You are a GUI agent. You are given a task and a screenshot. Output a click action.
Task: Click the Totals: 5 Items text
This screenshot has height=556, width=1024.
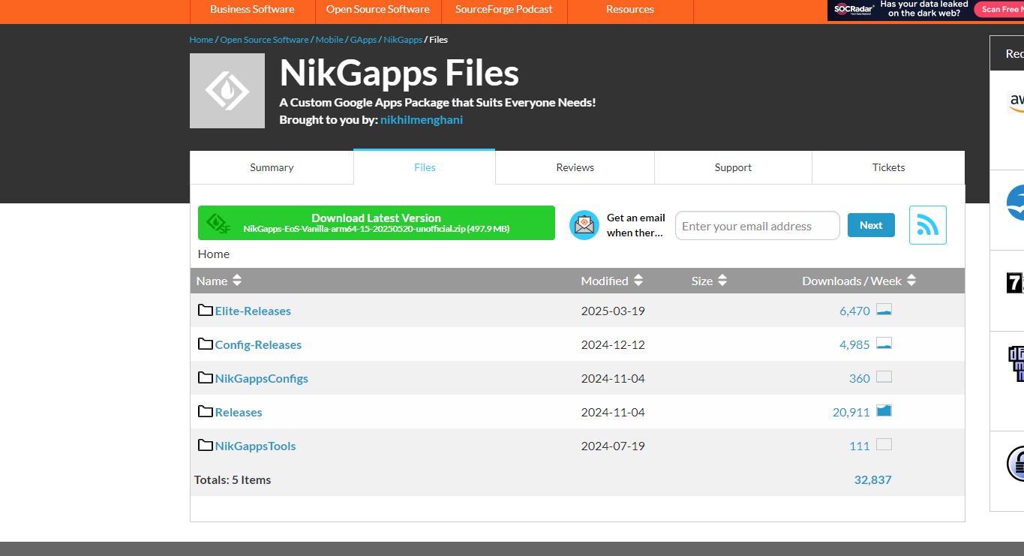(233, 479)
